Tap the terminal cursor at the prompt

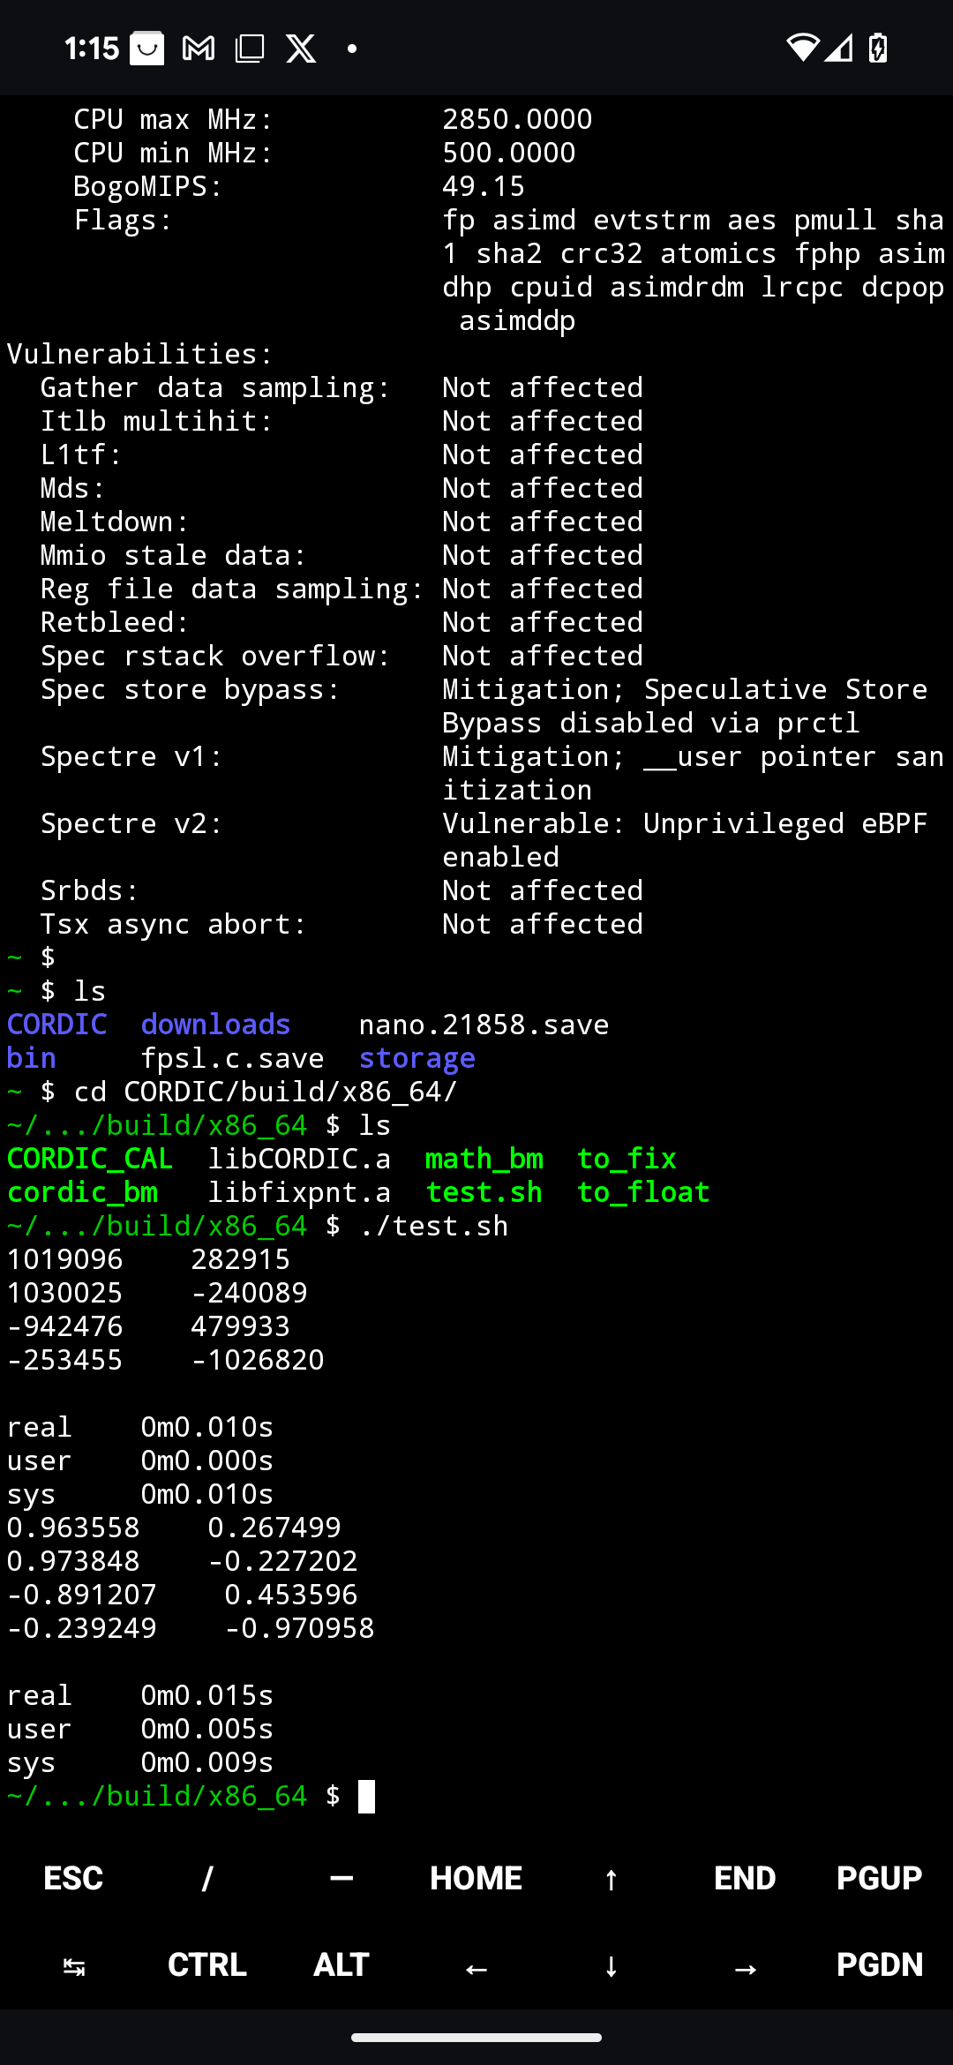(x=366, y=1796)
